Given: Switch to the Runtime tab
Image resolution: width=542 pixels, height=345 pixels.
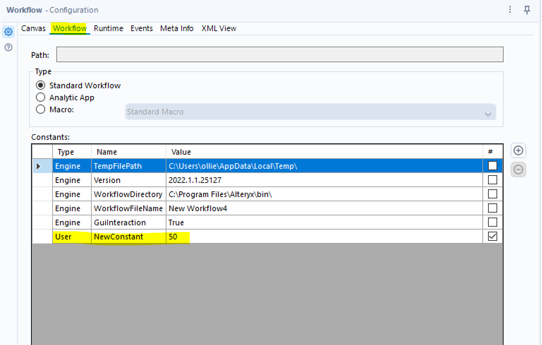Looking at the screenshot, I should (x=108, y=28).
